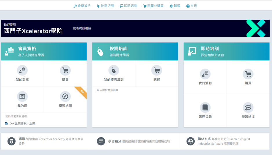Click the 我的活動會員資格 heading text
272x155 pixels.
(16, 116)
